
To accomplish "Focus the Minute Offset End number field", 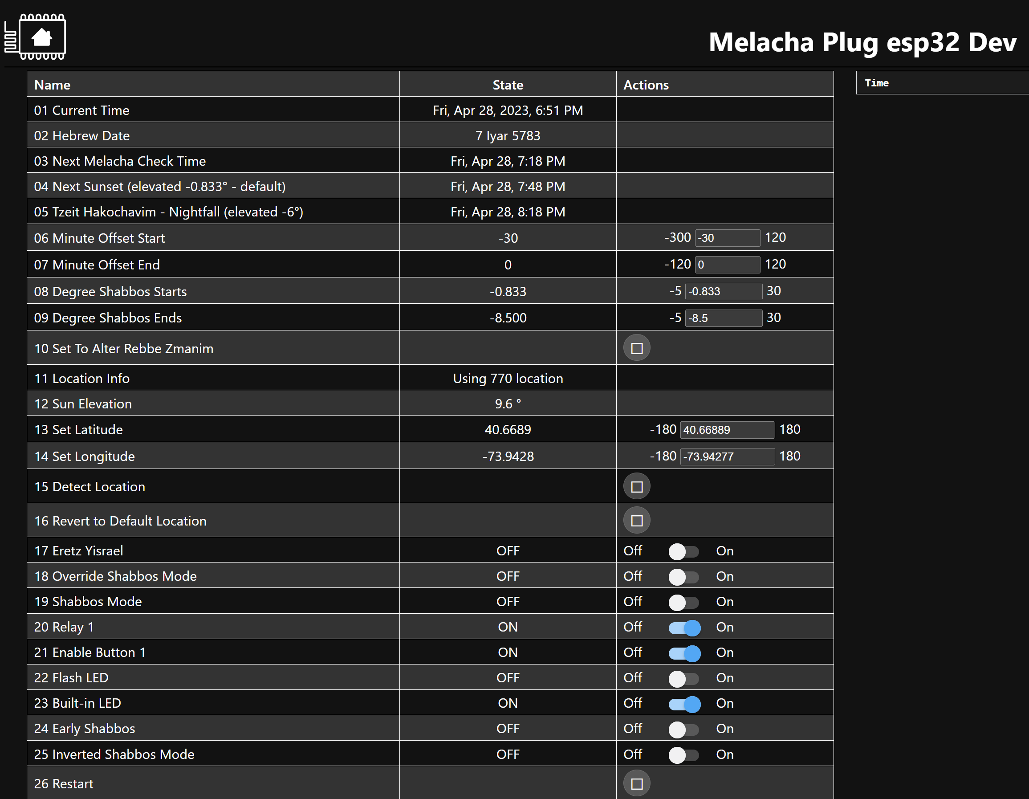I will (x=728, y=265).
